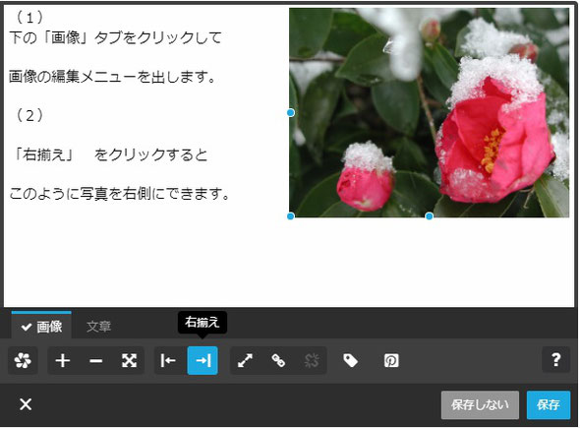This screenshot has width=580, height=428.
Task: Select the 画像 tab
Action: coord(41,326)
